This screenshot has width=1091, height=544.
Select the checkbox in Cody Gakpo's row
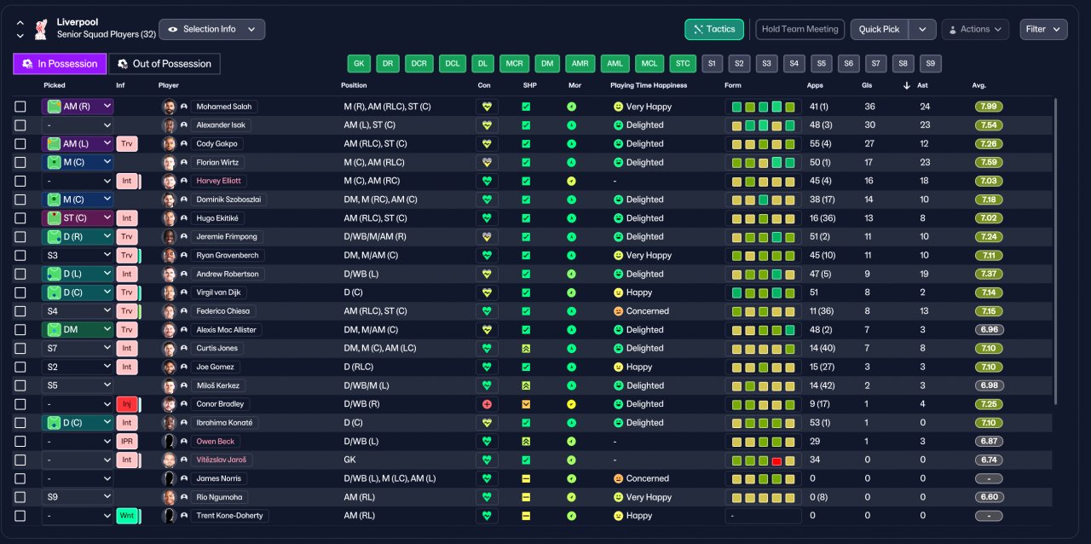coord(20,143)
